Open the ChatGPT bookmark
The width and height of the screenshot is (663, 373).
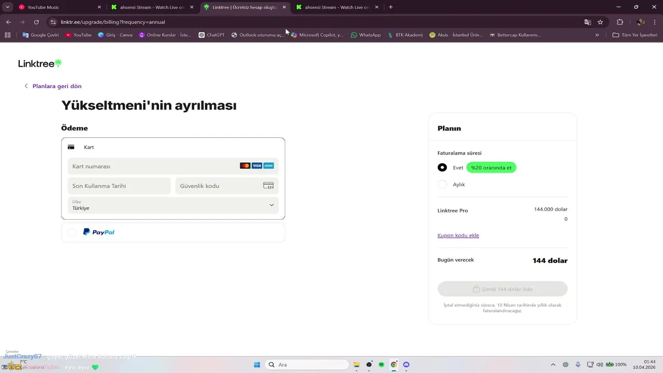coord(211,35)
